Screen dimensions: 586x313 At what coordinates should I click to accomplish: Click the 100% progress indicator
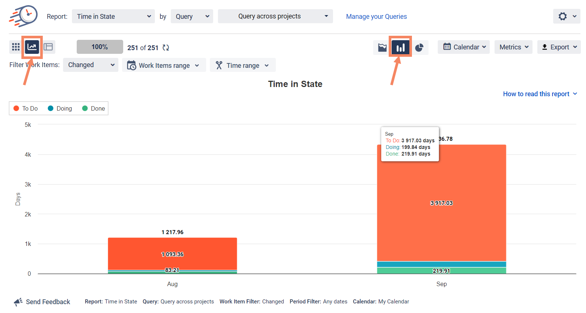[100, 47]
